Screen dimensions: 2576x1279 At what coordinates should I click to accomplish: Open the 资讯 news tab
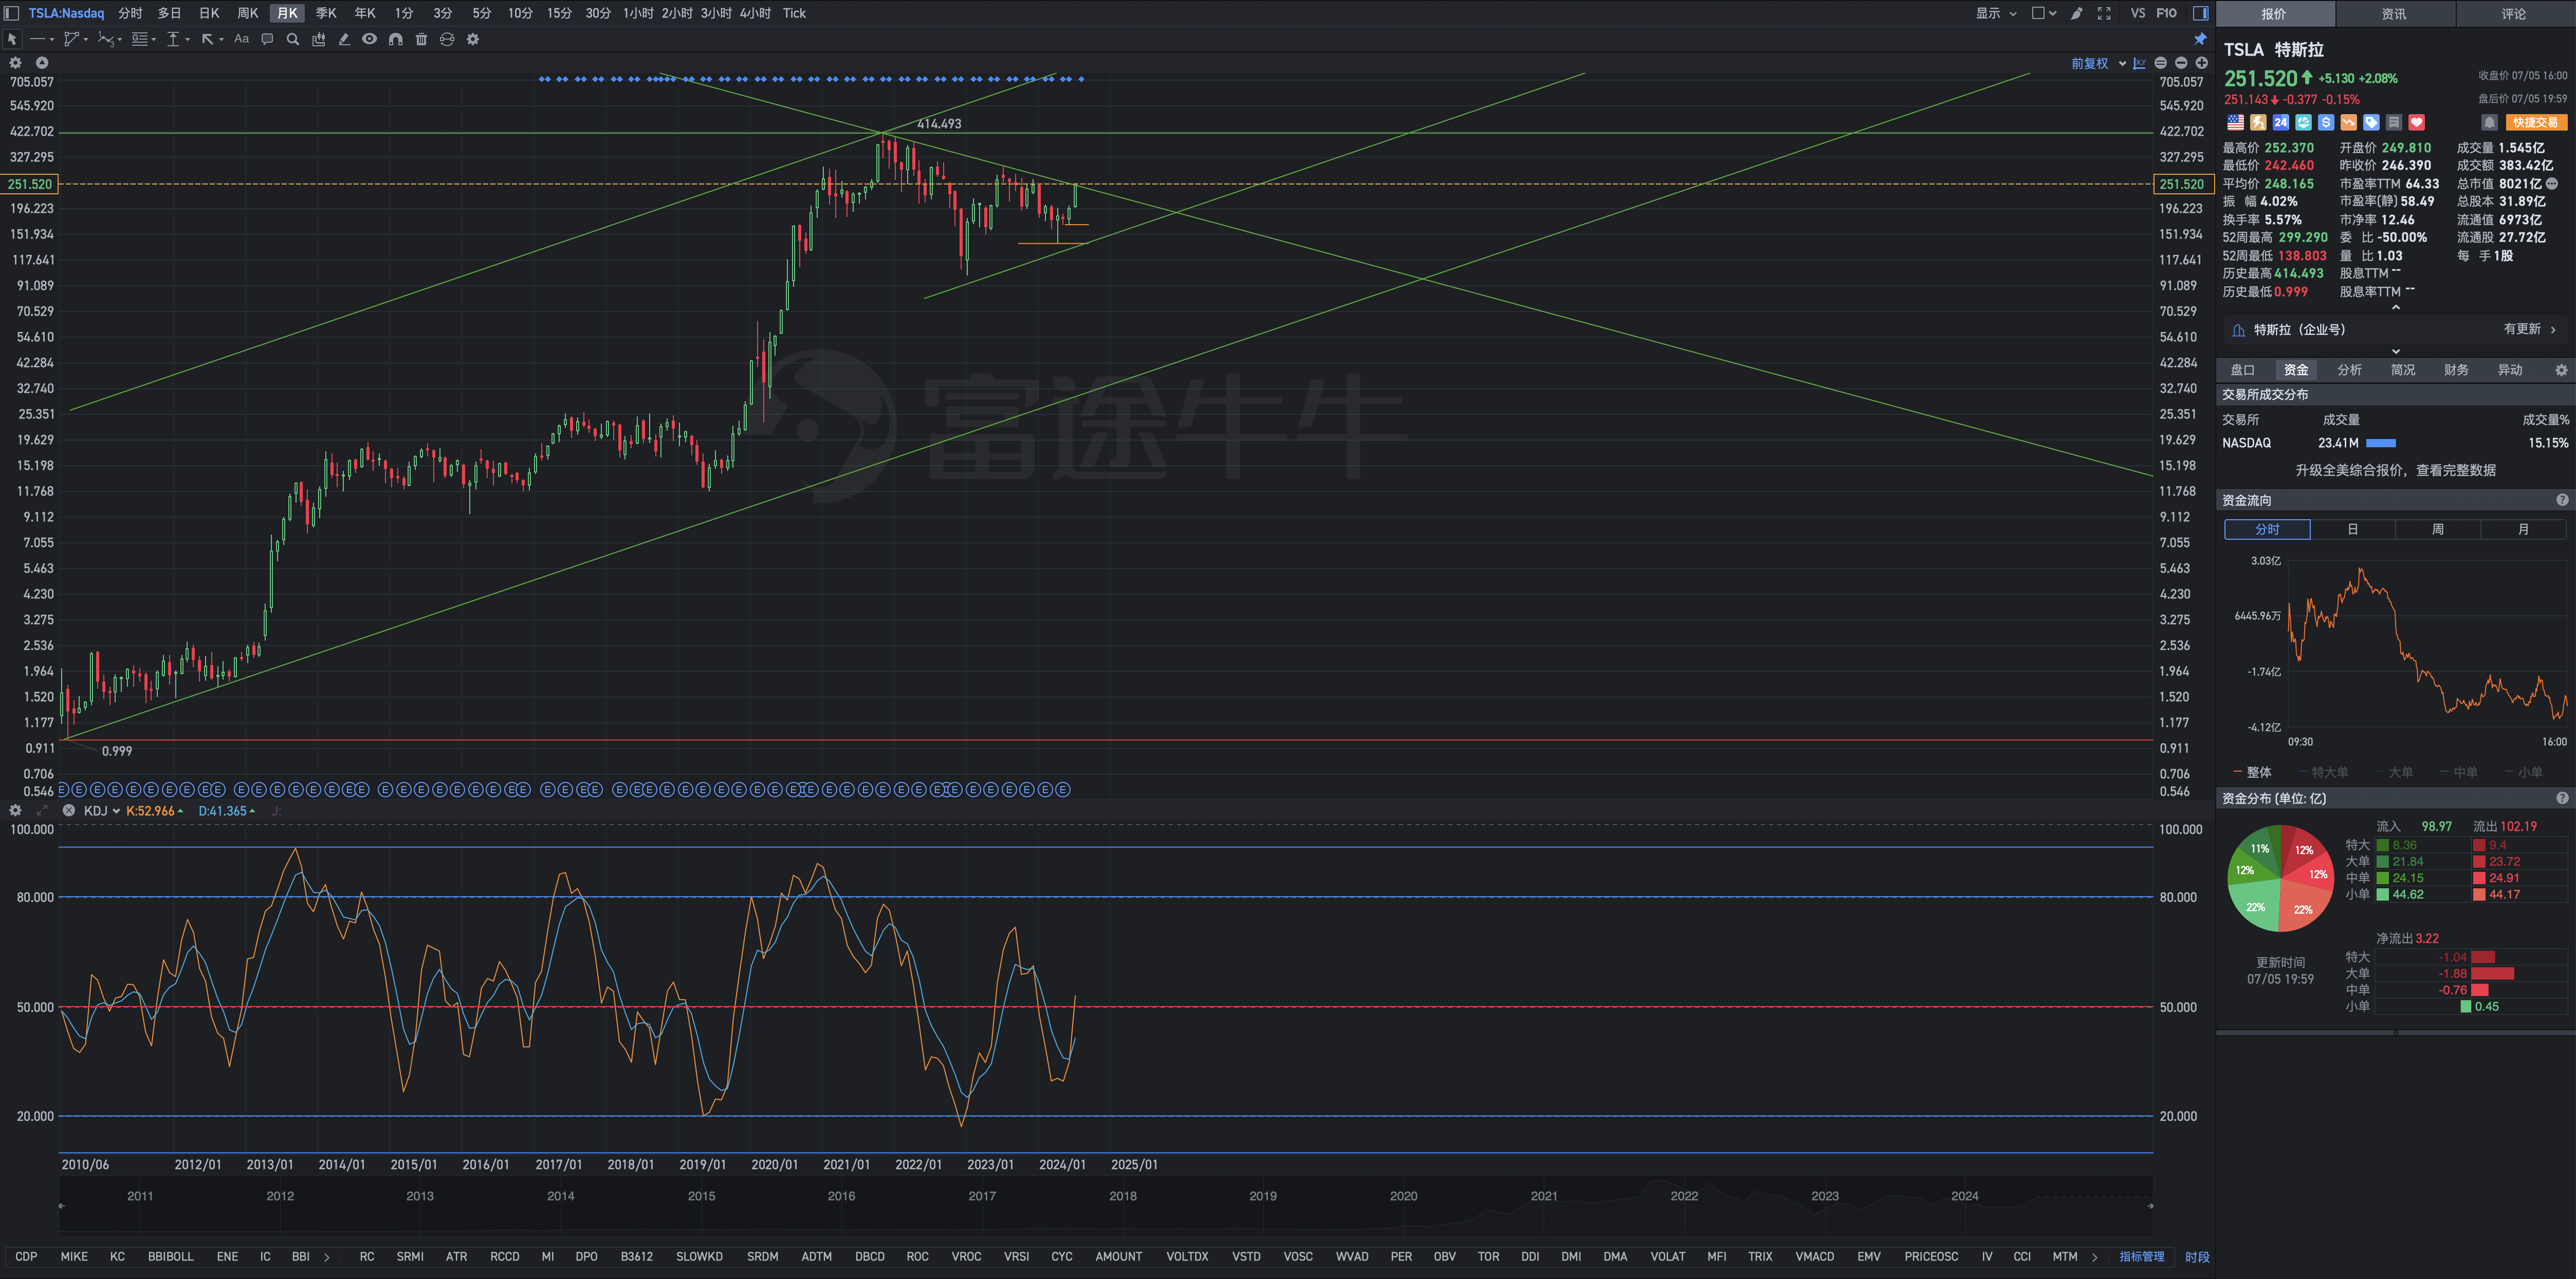click(x=2394, y=14)
